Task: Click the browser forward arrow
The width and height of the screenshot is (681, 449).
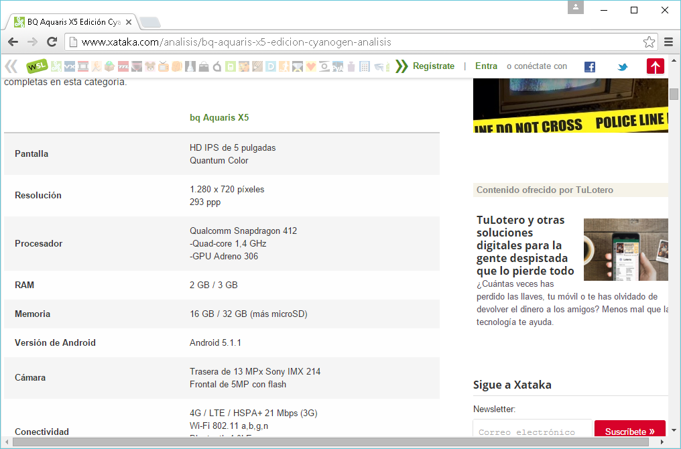Action: 33,42
